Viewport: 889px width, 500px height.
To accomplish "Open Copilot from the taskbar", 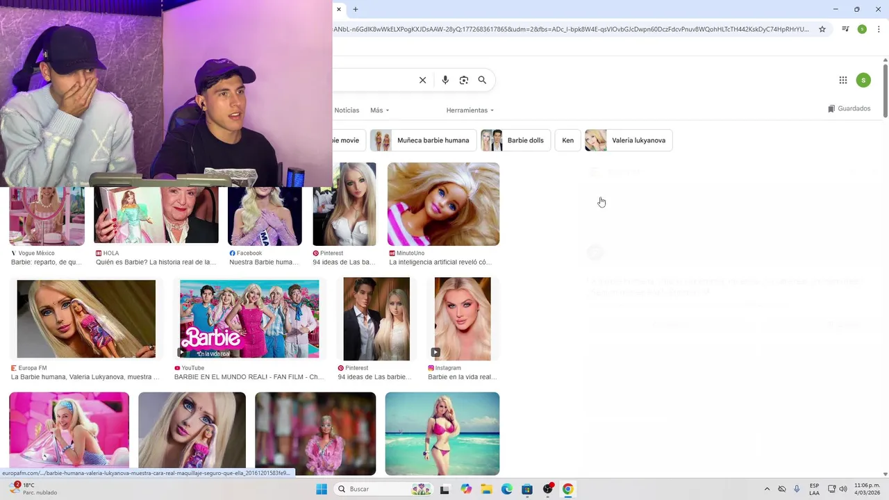I will pos(466,489).
